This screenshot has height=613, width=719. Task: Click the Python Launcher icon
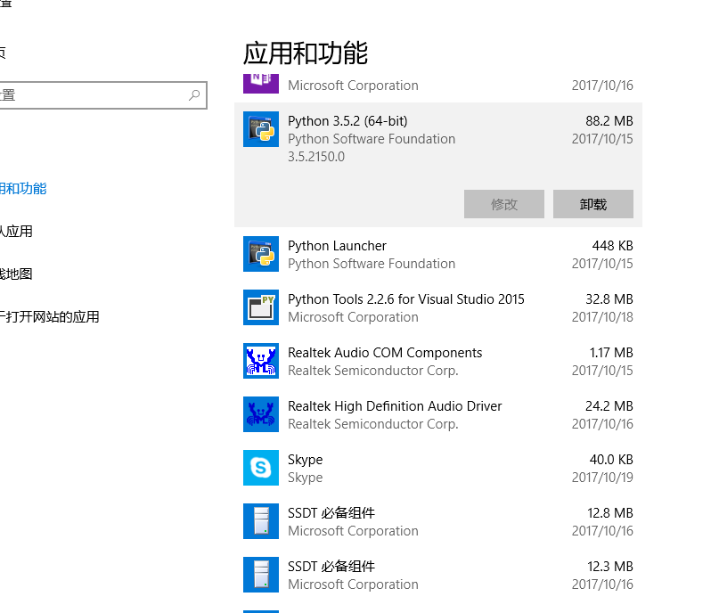[261, 254]
